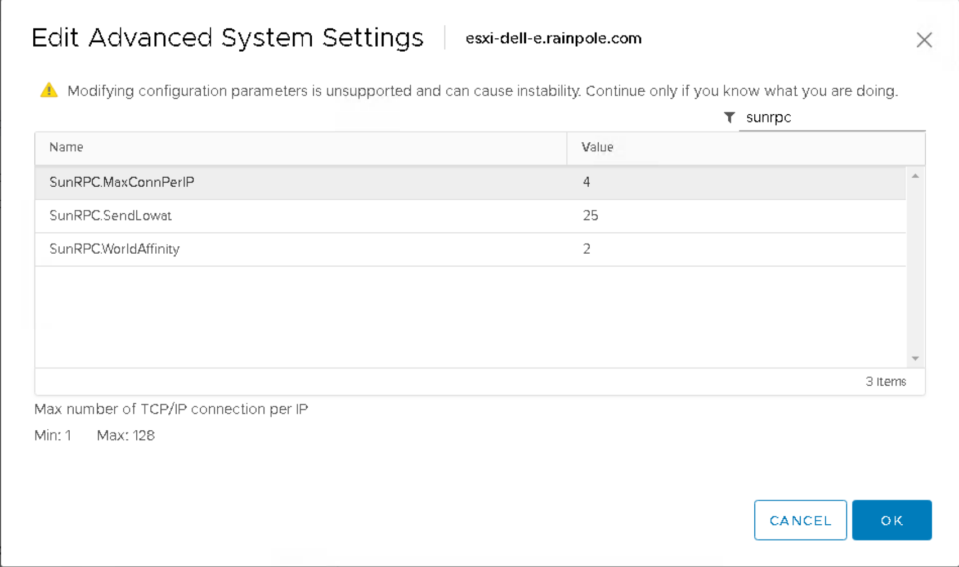Click the vertical scrollbar track

click(915, 267)
